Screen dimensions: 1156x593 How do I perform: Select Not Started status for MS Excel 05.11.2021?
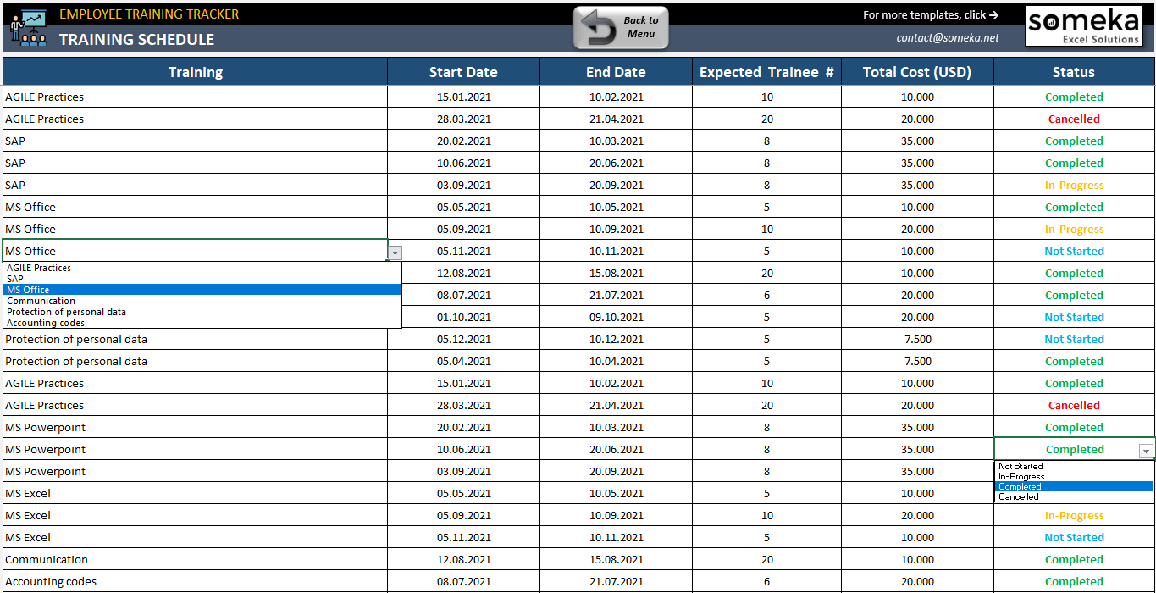pos(1074,537)
